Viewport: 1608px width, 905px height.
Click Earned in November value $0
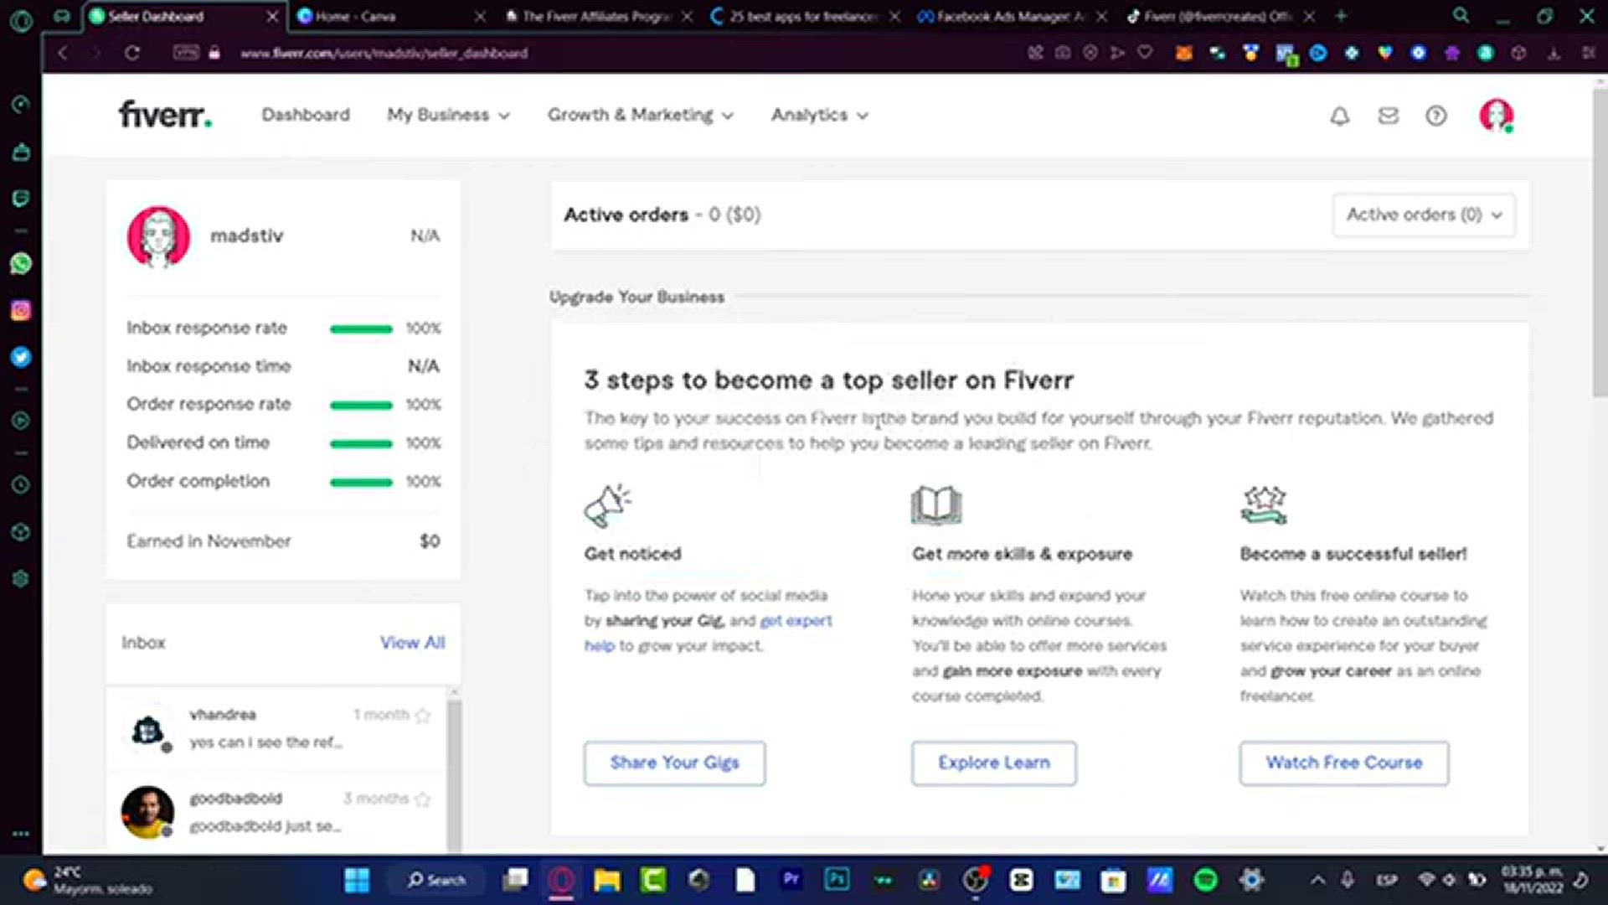pos(430,541)
